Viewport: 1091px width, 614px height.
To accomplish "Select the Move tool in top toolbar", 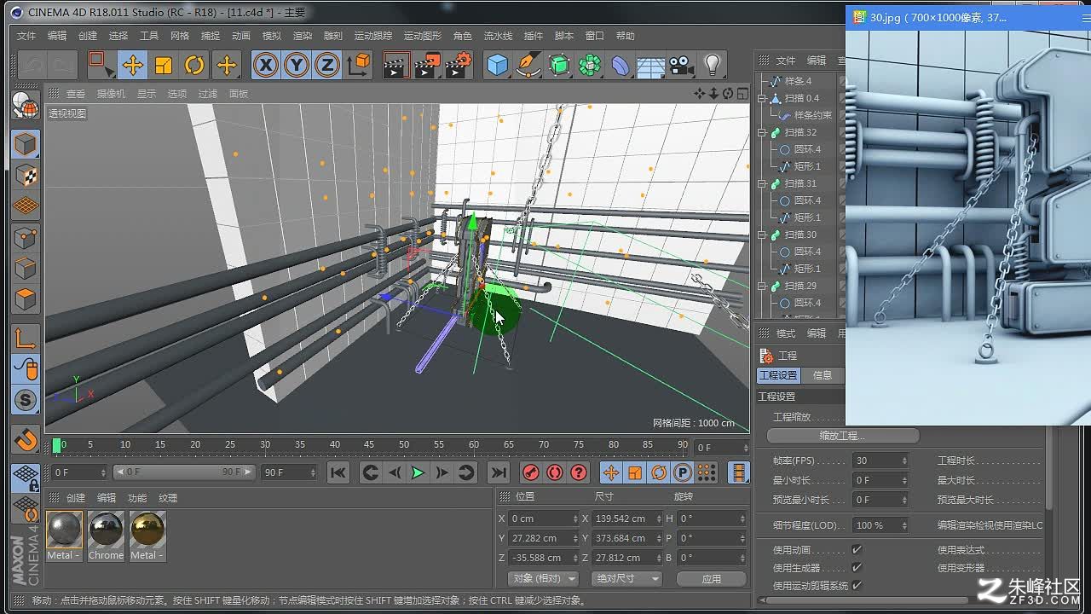I will coord(131,65).
